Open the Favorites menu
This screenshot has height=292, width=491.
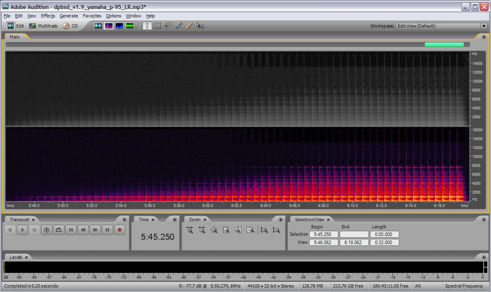92,16
